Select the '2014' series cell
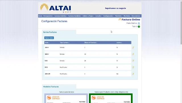The image size is (182, 103). click(47, 48)
